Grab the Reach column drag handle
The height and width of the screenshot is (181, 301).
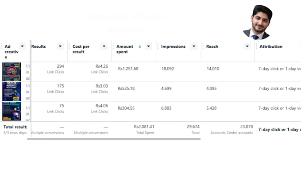pyautogui.click(x=203, y=46)
